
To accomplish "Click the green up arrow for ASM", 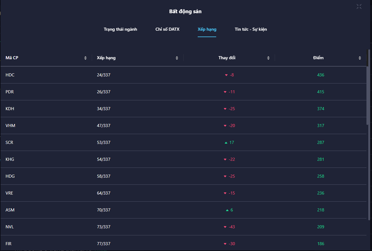I will tap(227, 210).
